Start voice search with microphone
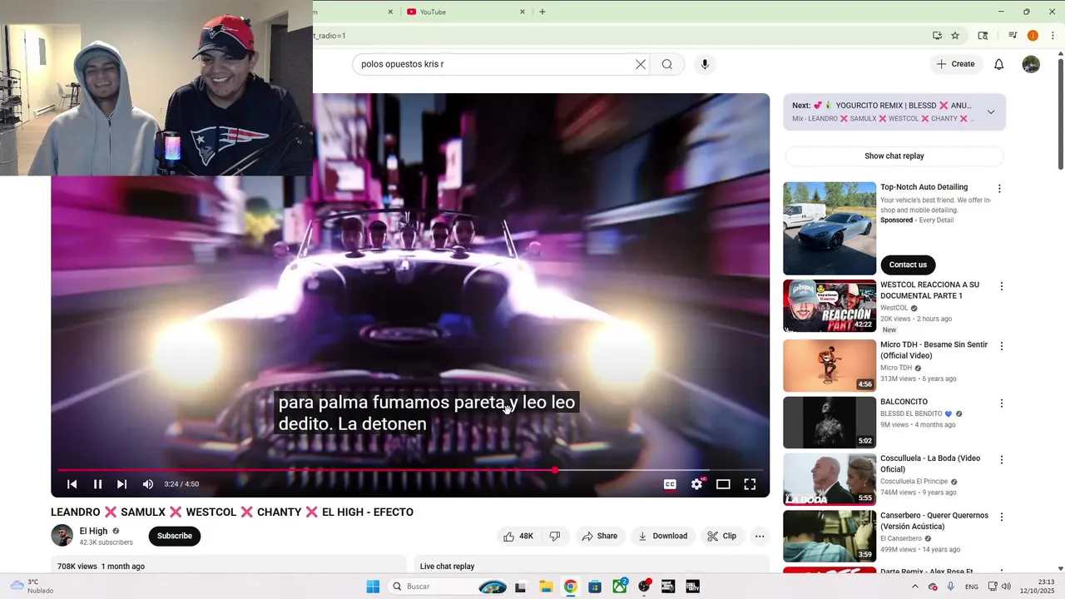Screen dimensions: 1065x599 tap(705, 64)
